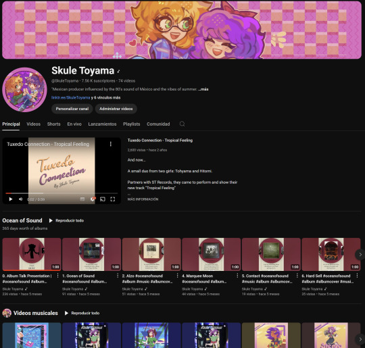The width and height of the screenshot is (365, 348).
Task: Open the 5. Contact video thumbnail
Action: click(x=271, y=254)
